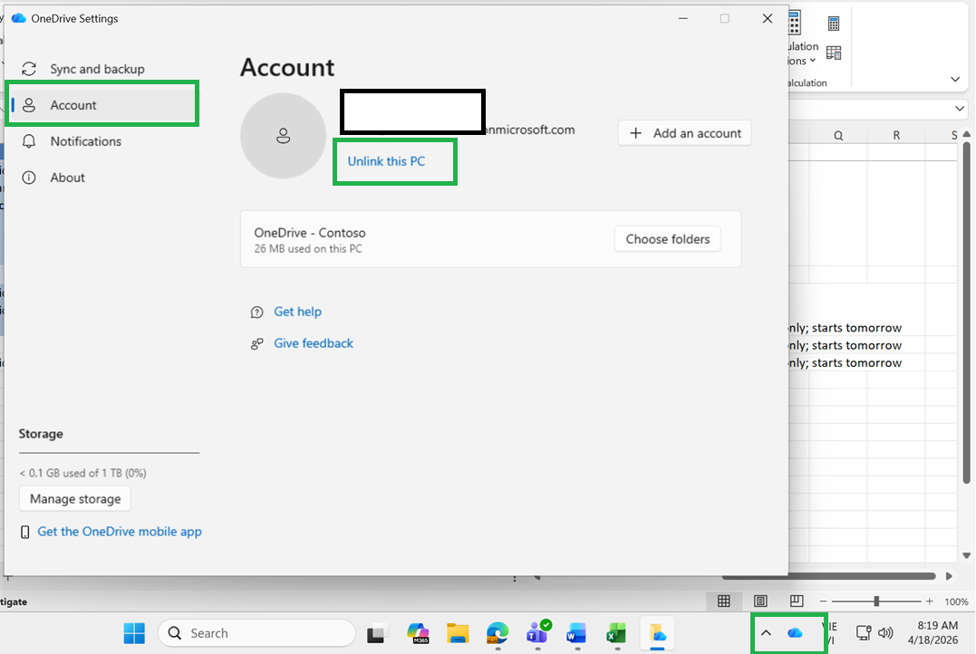Click the Excel zoom slider handle
976x654 pixels.
(x=876, y=601)
